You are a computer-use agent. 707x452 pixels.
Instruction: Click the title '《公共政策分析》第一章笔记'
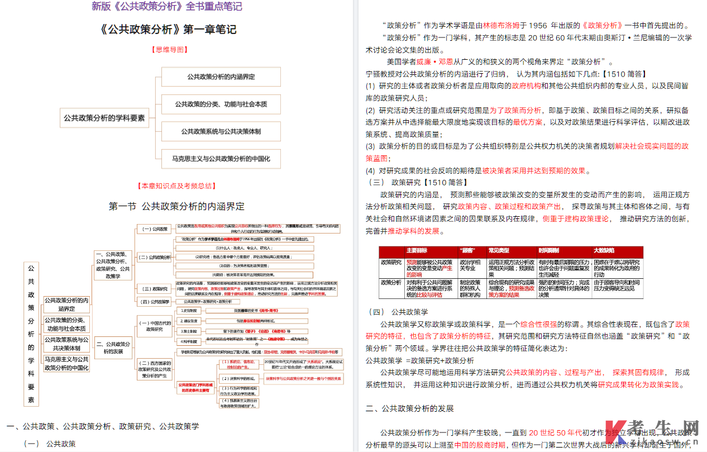point(167,29)
